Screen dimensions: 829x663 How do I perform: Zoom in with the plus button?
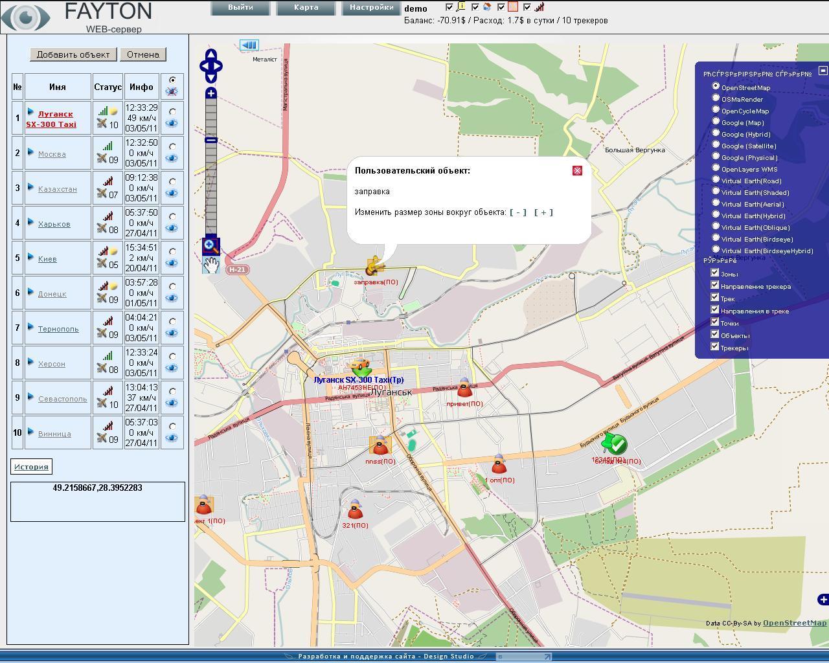211,94
